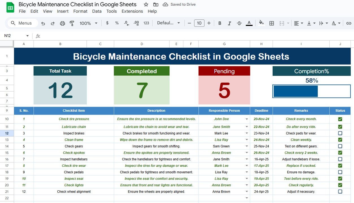Open the 123 more formats dropdown
Image resolution: width=354 pixels, height=203 pixels.
[146, 23]
